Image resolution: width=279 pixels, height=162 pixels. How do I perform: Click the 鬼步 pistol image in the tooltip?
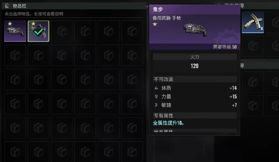195,30
